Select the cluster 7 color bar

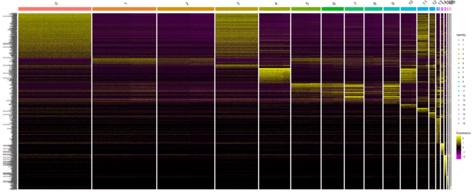354,9
